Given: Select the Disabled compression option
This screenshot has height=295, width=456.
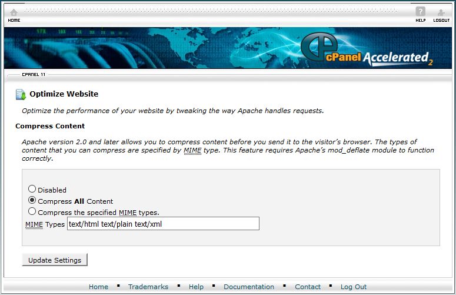Looking at the screenshot, I should pyautogui.click(x=32, y=190).
